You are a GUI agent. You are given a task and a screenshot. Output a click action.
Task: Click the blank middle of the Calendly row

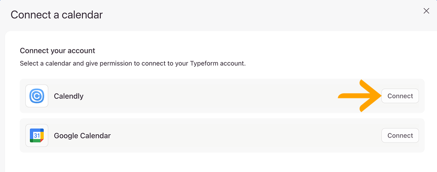tap(209, 96)
